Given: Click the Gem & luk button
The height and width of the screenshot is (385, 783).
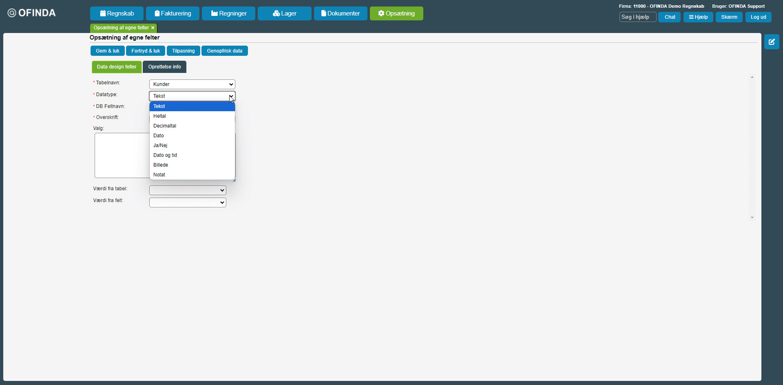Looking at the screenshot, I should click(x=108, y=51).
